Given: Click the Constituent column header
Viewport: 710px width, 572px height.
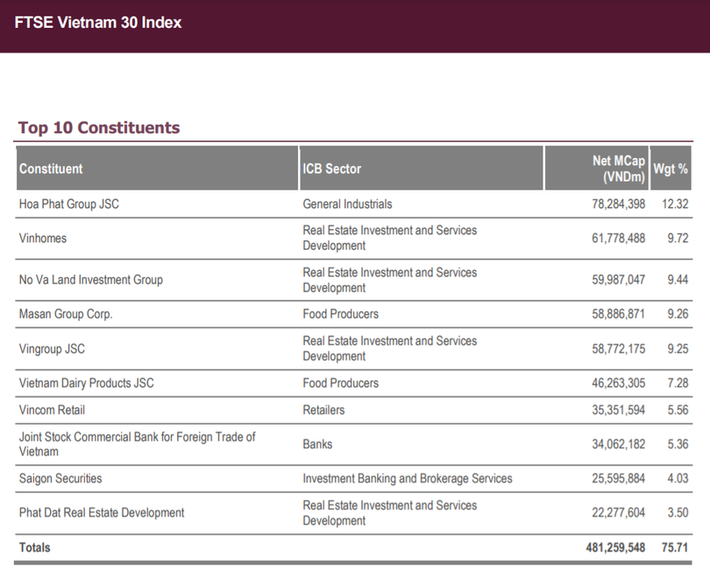Looking at the screenshot, I should coord(51,168).
